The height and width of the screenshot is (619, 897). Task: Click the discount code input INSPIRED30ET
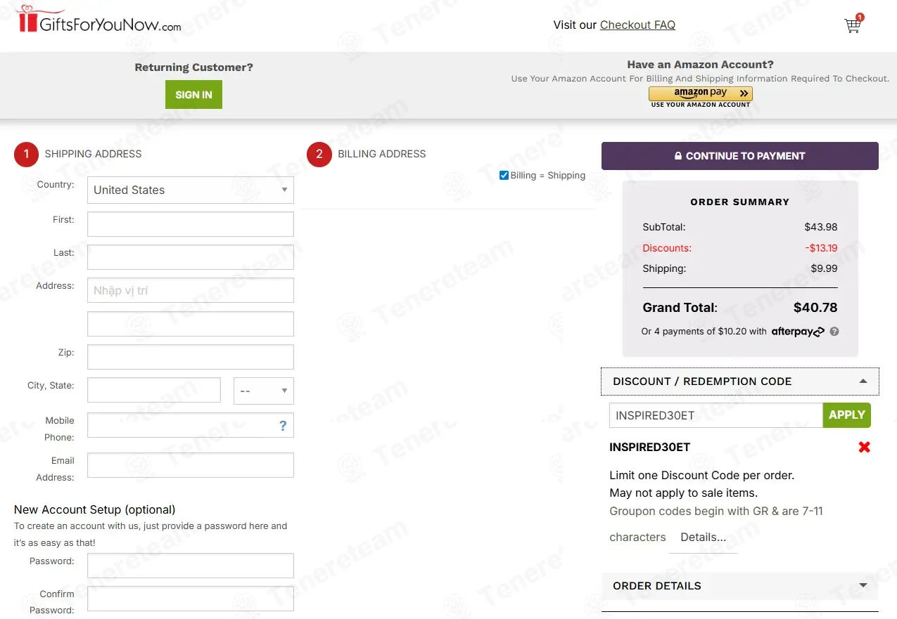716,415
